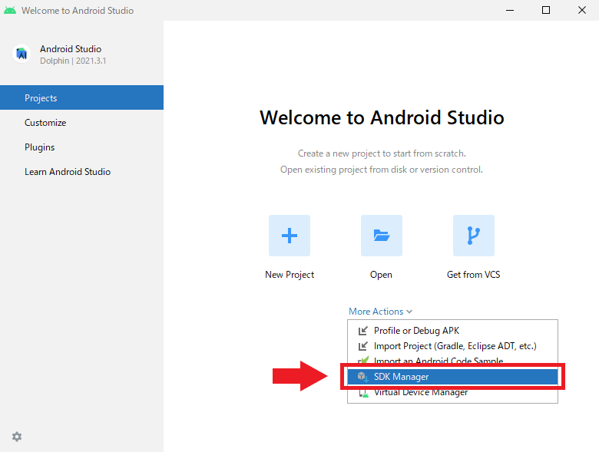
Task: Click the Open folder icon
Action: [381, 236]
